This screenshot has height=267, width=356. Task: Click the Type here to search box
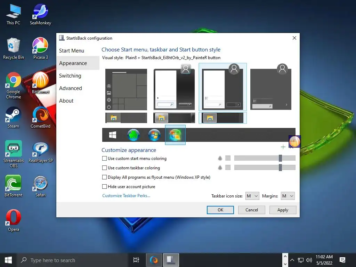coord(73,260)
